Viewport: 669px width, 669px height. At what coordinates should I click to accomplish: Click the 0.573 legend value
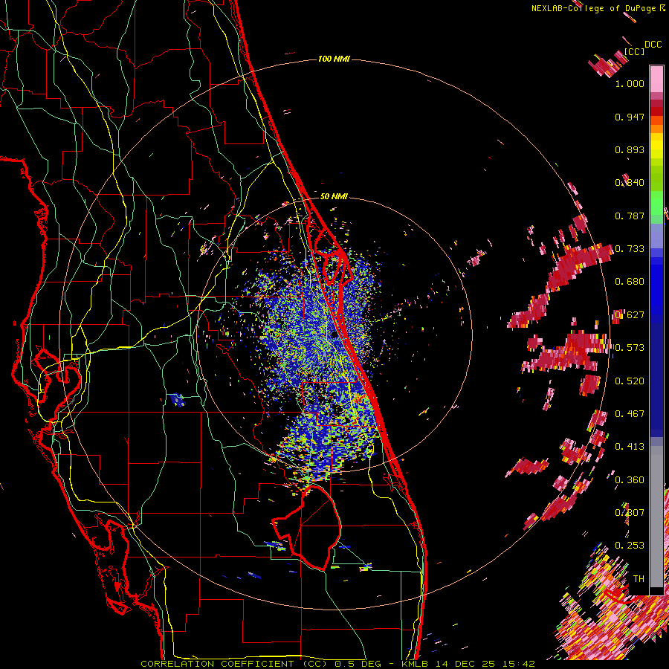point(630,348)
